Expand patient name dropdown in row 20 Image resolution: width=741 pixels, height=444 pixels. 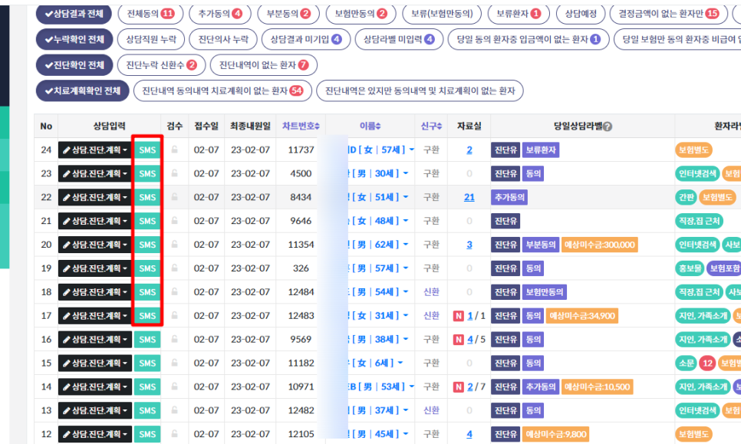[412, 245]
